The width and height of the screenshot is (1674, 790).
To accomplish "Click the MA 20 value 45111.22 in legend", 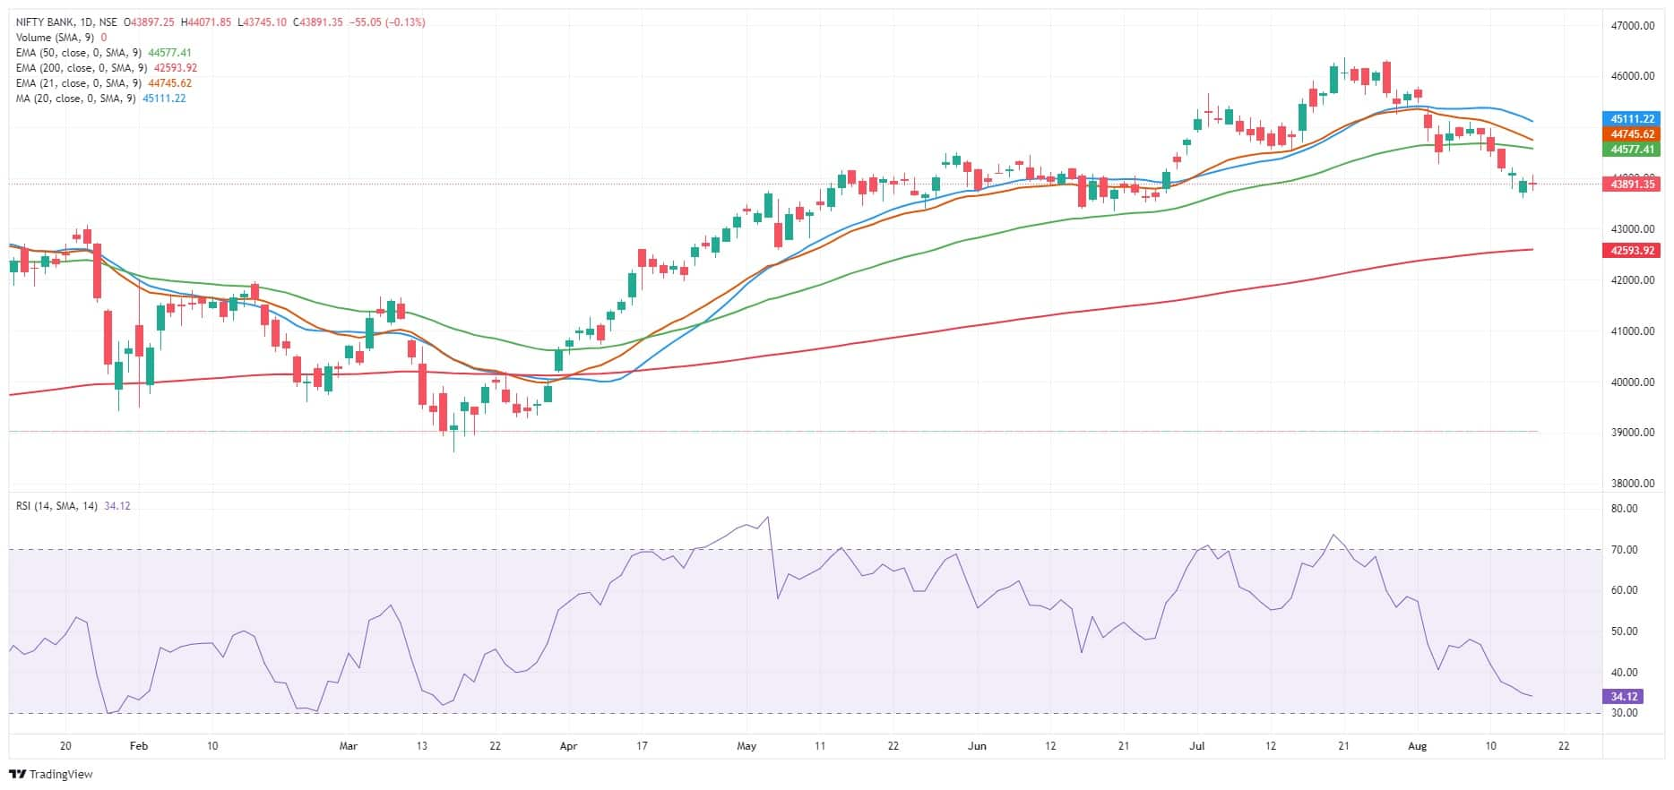I will tap(164, 99).
